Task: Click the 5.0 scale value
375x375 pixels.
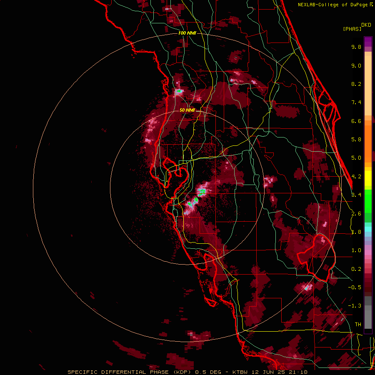Action: pyautogui.click(x=356, y=158)
